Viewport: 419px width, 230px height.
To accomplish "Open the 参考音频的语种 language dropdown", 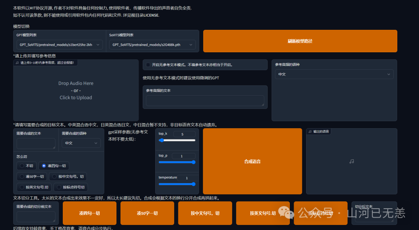I will (334, 74).
